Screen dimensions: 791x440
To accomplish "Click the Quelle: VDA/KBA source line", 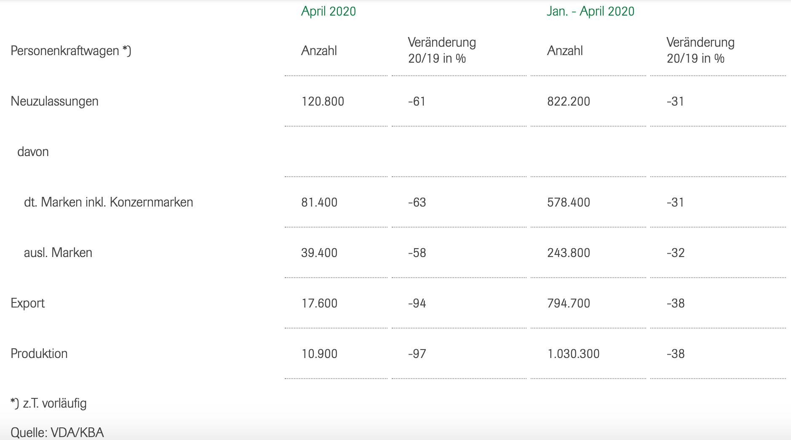I will tap(57, 432).
